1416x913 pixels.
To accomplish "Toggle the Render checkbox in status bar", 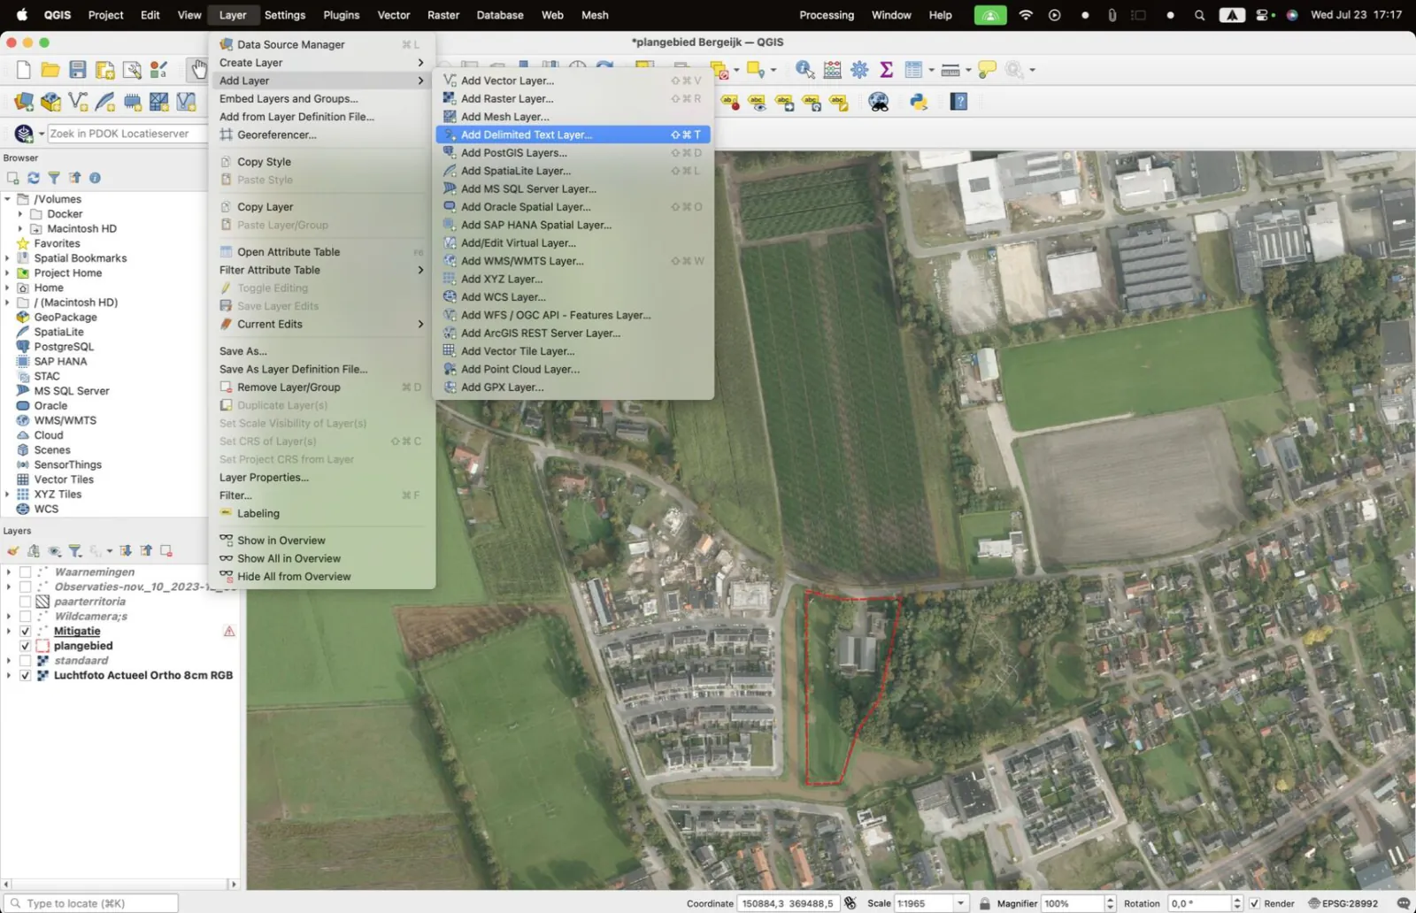I will (x=1254, y=903).
